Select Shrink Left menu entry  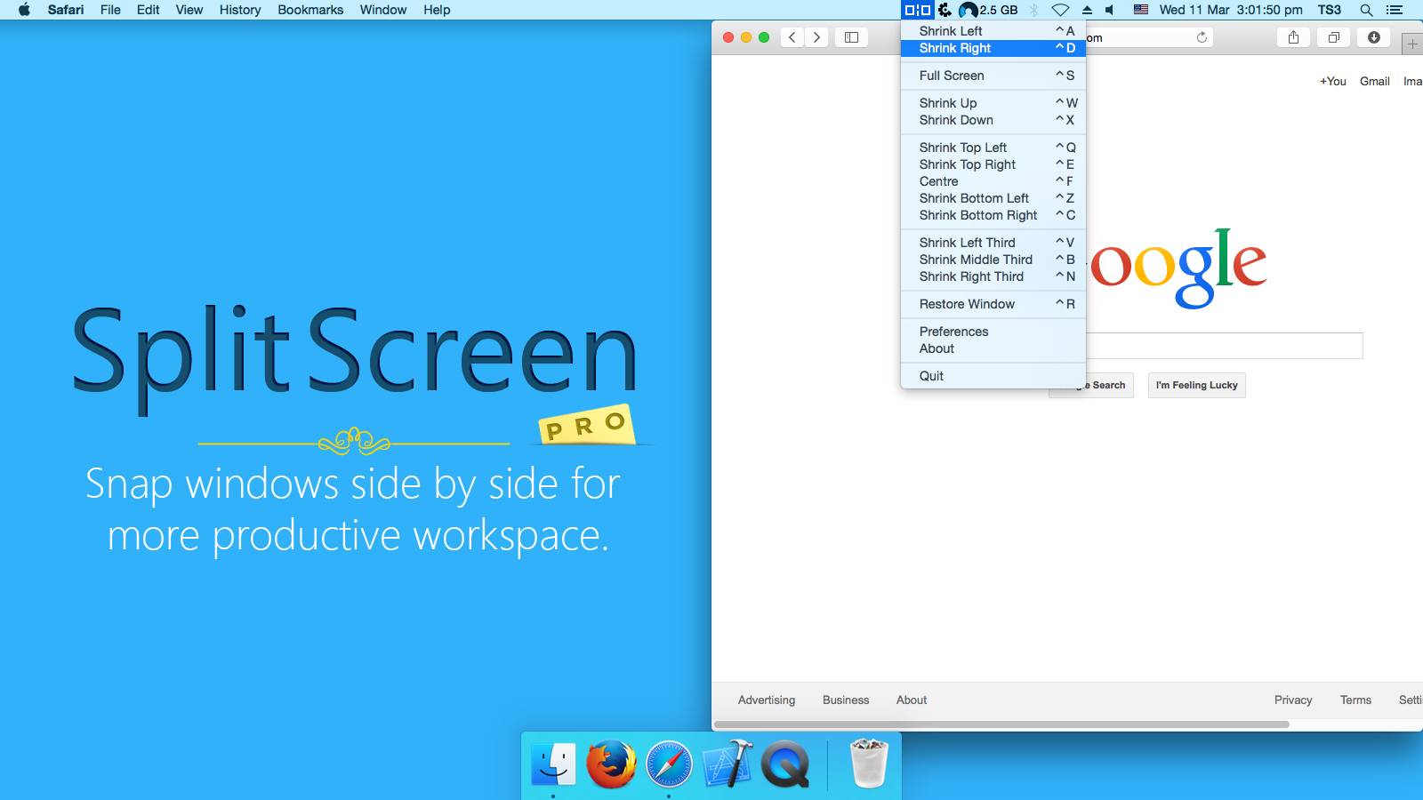993,31
